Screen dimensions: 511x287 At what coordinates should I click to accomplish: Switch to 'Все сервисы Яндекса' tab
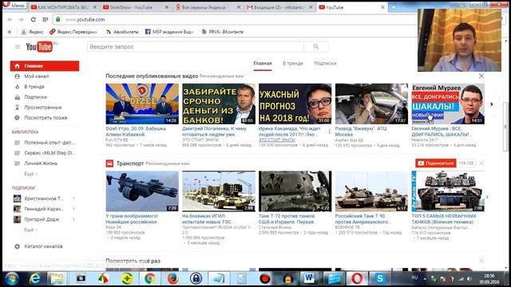(x=208, y=7)
